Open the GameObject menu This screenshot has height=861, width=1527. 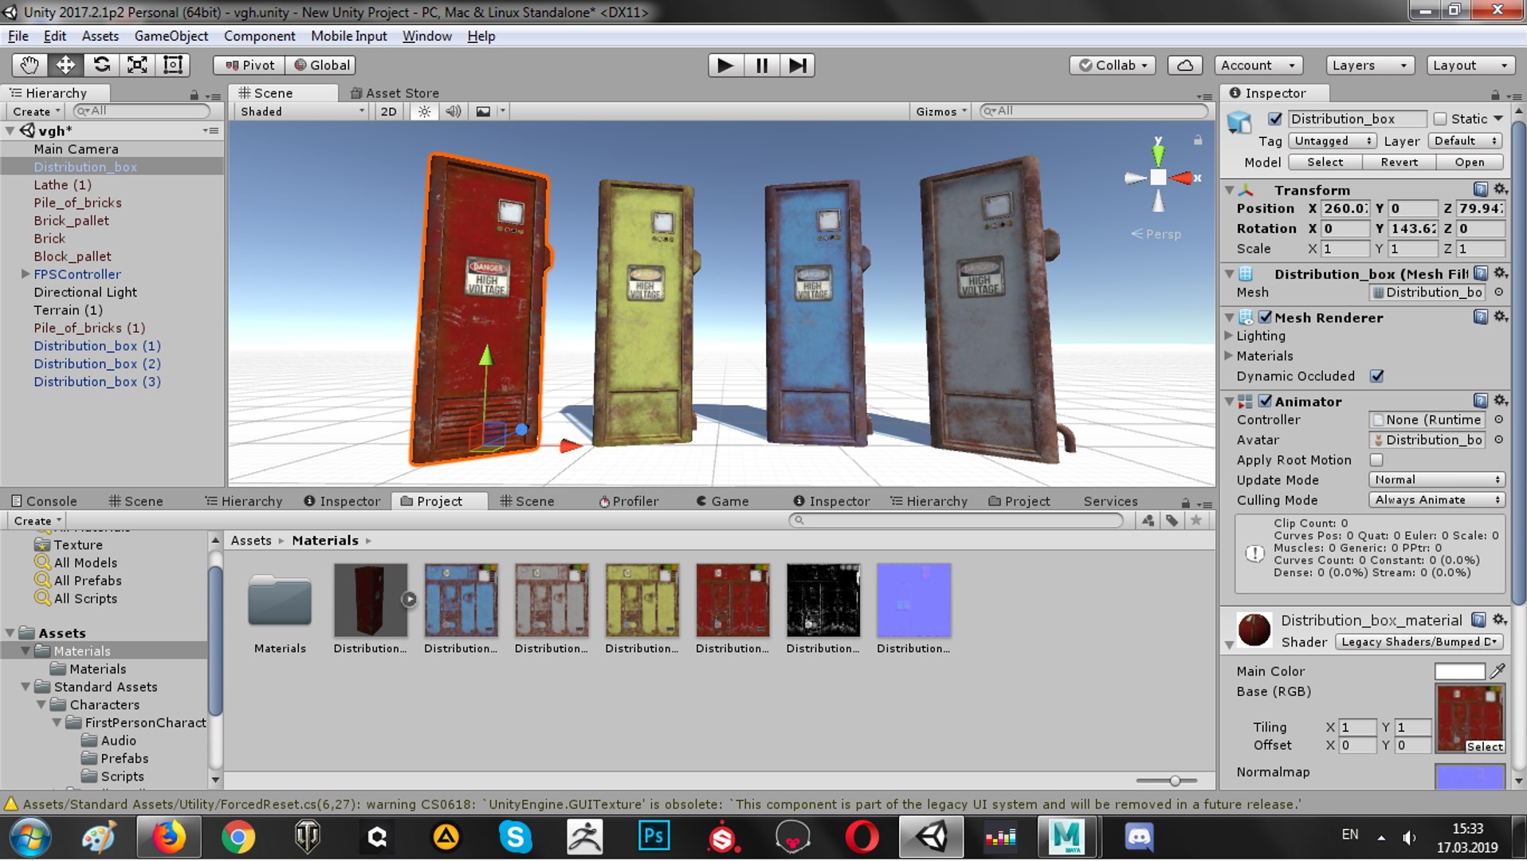click(x=171, y=36)
